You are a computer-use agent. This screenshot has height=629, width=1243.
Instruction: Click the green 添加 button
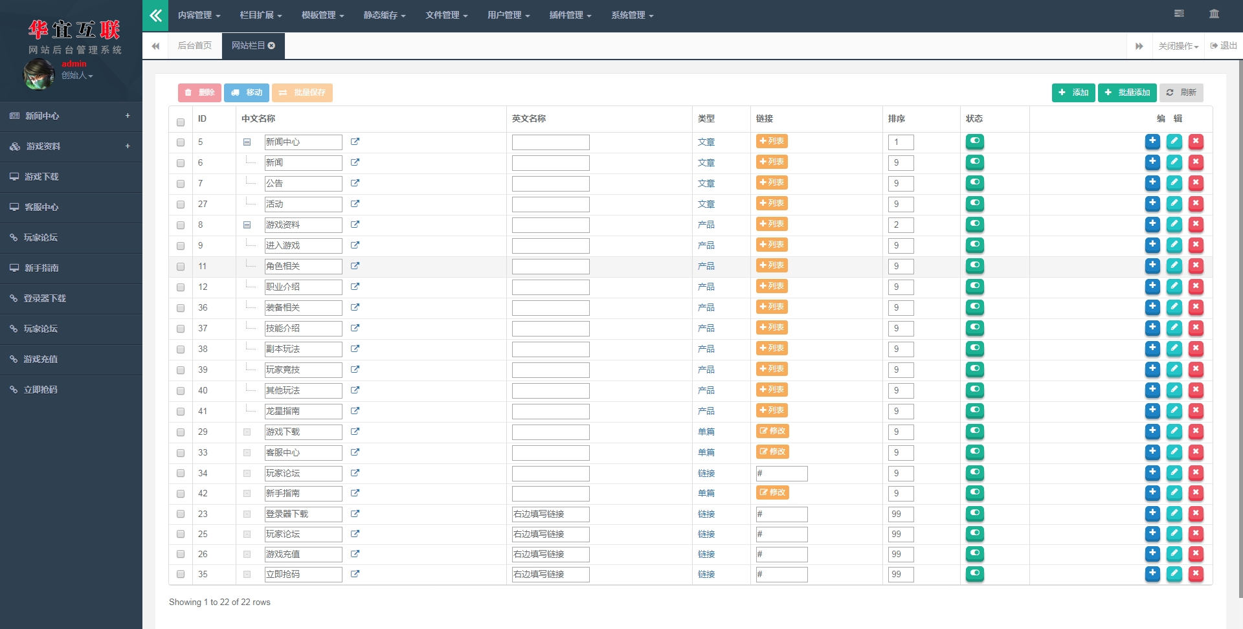click(x=1073, y=93)
